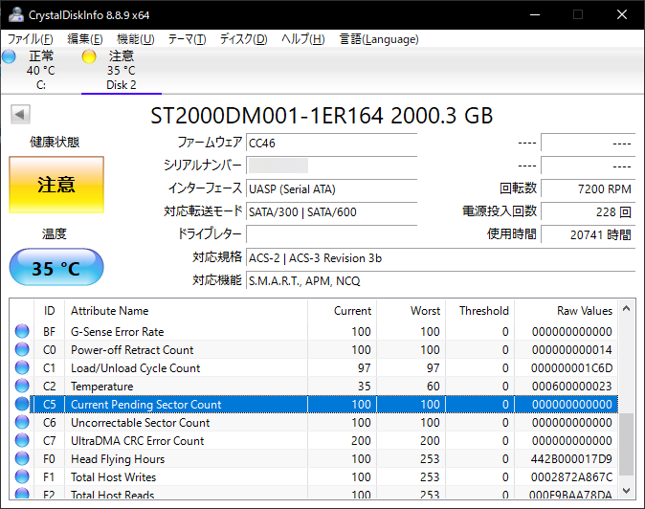Click the blurred serial number field
Viewport: 645px width, 509px height.
(x=331, y=166)
